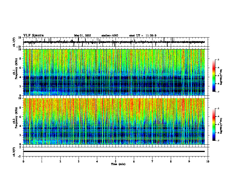Click time axis tick label "3"

79,161
